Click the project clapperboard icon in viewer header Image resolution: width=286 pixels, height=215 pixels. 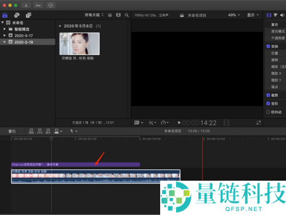[x=182, y=15]
